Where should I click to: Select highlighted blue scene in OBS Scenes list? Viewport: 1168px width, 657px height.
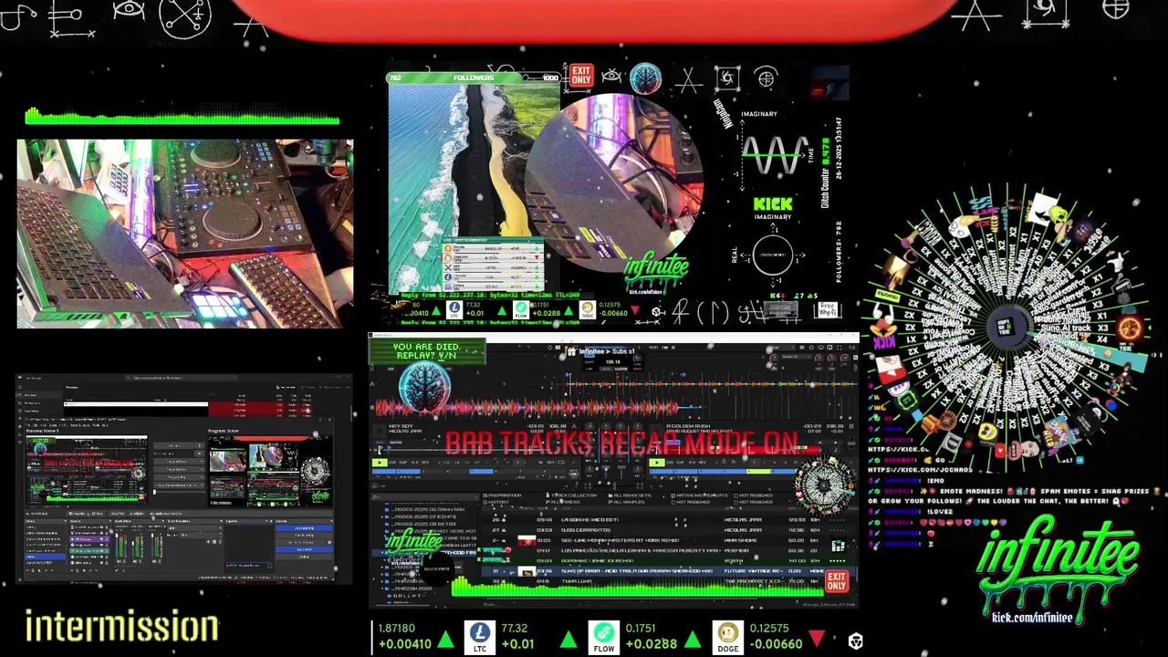pos(45,557)
